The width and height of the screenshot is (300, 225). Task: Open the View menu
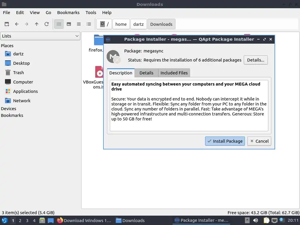pyautogui.click(x=35, y=13)
